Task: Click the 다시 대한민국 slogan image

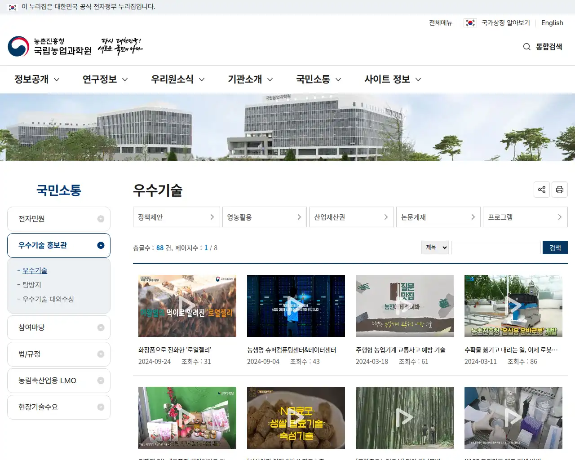Action: (120, 46)
